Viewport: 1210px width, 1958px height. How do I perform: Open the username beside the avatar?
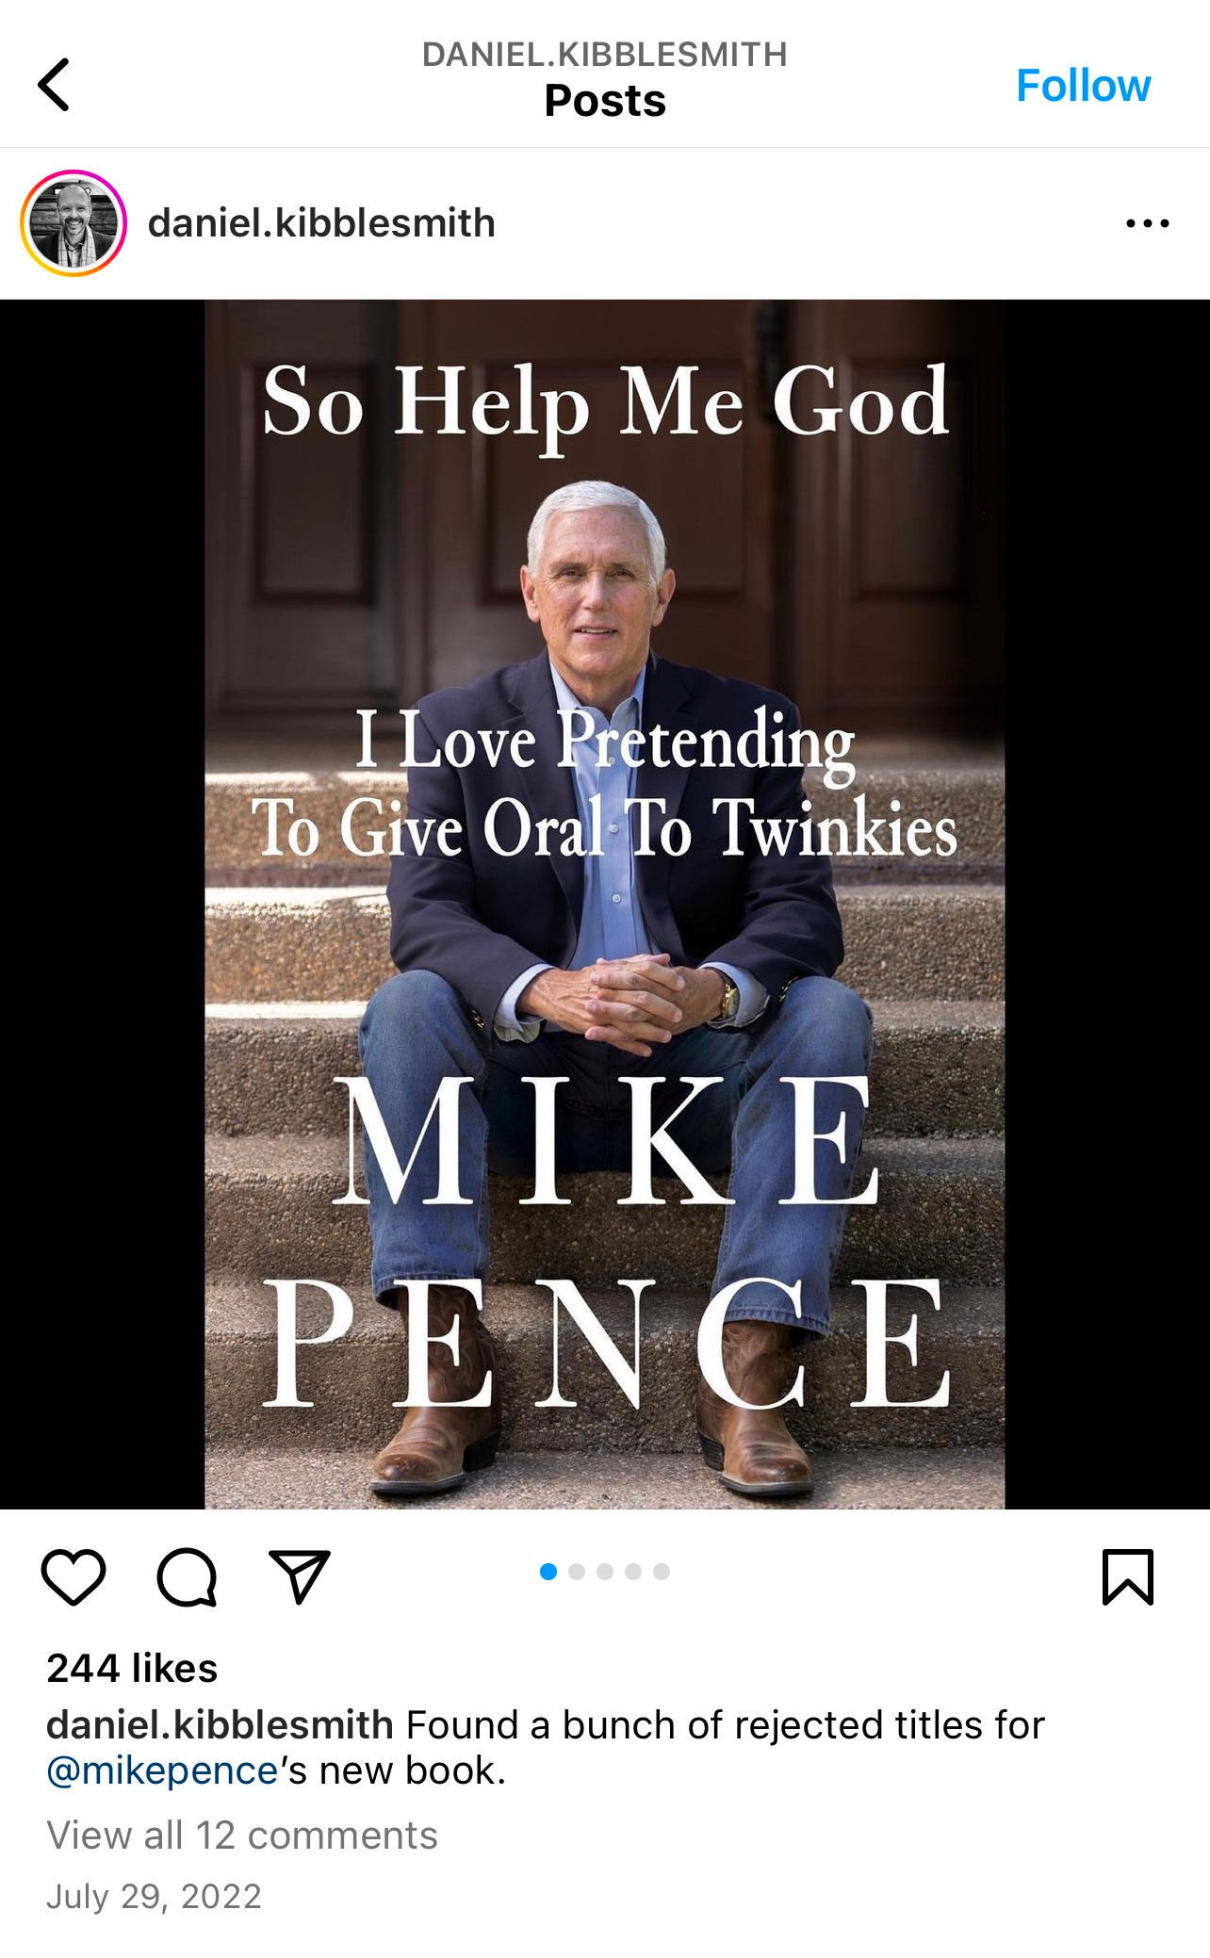[x=321, y=223]
